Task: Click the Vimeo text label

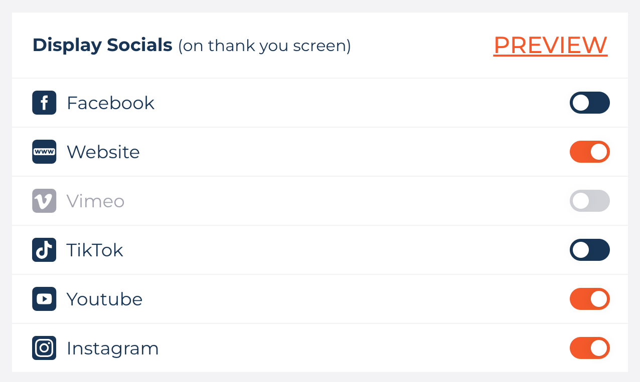Action: (x=95, y=201)
